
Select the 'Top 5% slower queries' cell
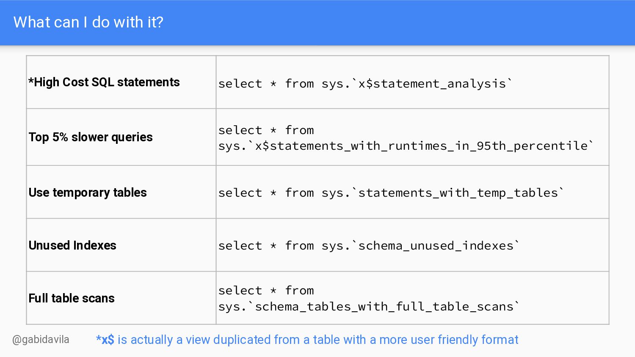121,137
